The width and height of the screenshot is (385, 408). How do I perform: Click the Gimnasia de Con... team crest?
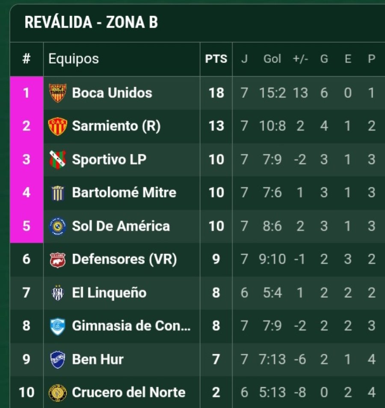(57, 326)
